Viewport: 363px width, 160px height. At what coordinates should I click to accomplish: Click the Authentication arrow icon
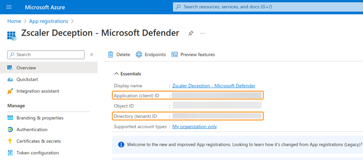click(10, 130)
